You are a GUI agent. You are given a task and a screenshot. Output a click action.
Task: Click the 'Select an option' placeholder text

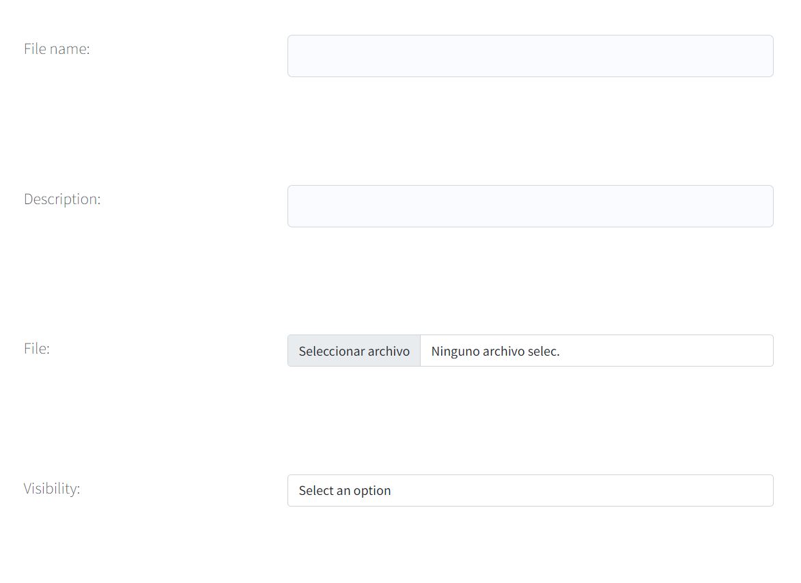point(345,490)
